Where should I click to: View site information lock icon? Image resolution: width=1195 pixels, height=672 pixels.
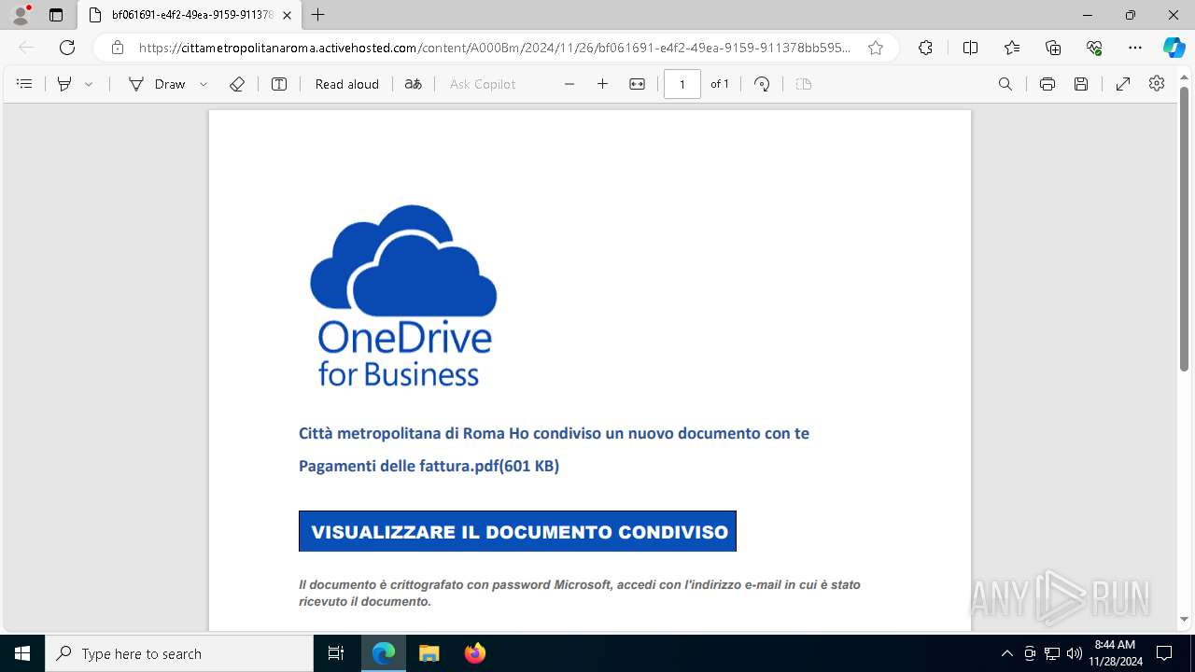click(118, 48)
